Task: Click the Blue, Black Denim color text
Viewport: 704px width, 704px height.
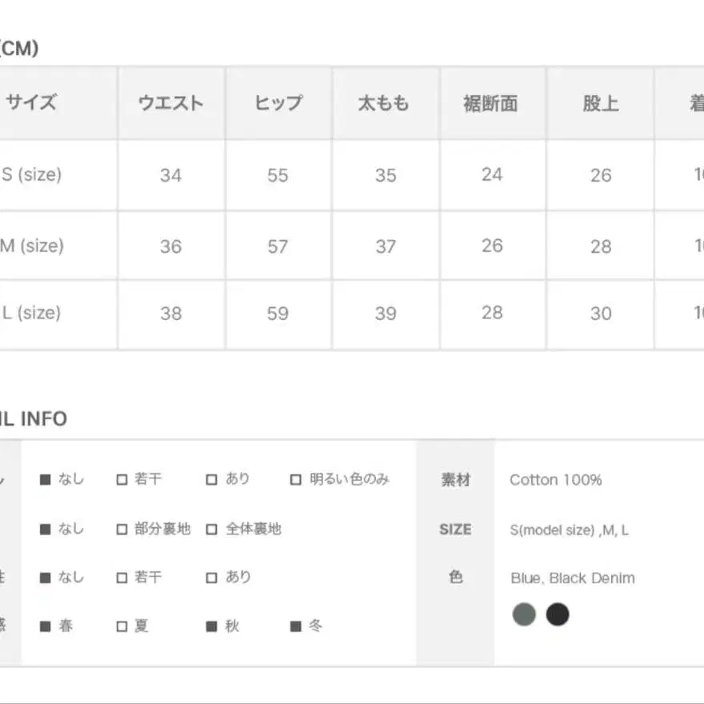Action: pos(573,578)
